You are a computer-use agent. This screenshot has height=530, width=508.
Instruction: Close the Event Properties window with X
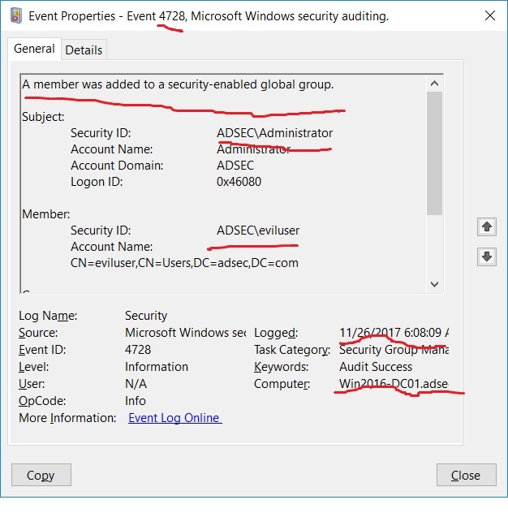(489, 15)
